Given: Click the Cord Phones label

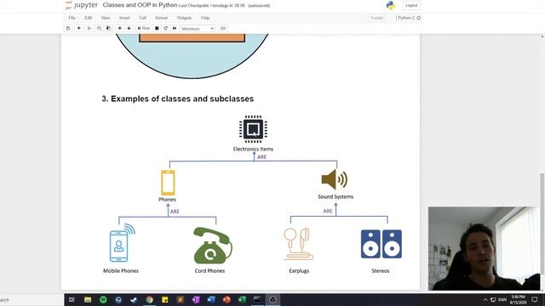Looking at the screenshot, I should pos(209,271).
